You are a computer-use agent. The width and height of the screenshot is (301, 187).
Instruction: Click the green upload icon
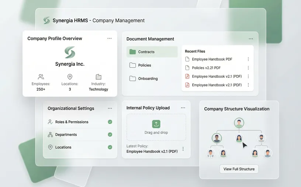156,124
